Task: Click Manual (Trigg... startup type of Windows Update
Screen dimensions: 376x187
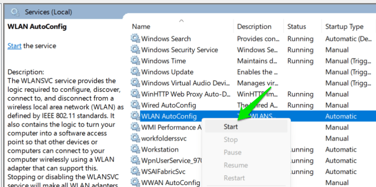Action: (348, 72)
